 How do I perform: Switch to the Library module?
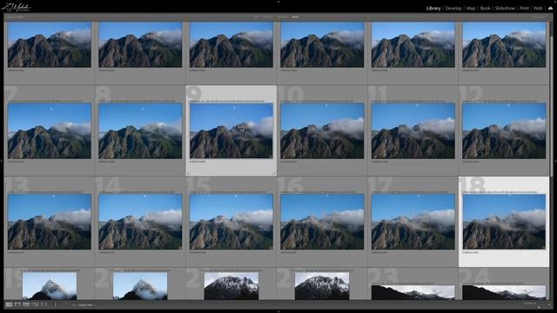coord(433,8)
